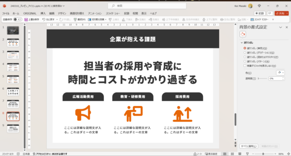The width and height of the screenshot is (291, 156).
Task: Fit slide to window icon
Action: 289,154
